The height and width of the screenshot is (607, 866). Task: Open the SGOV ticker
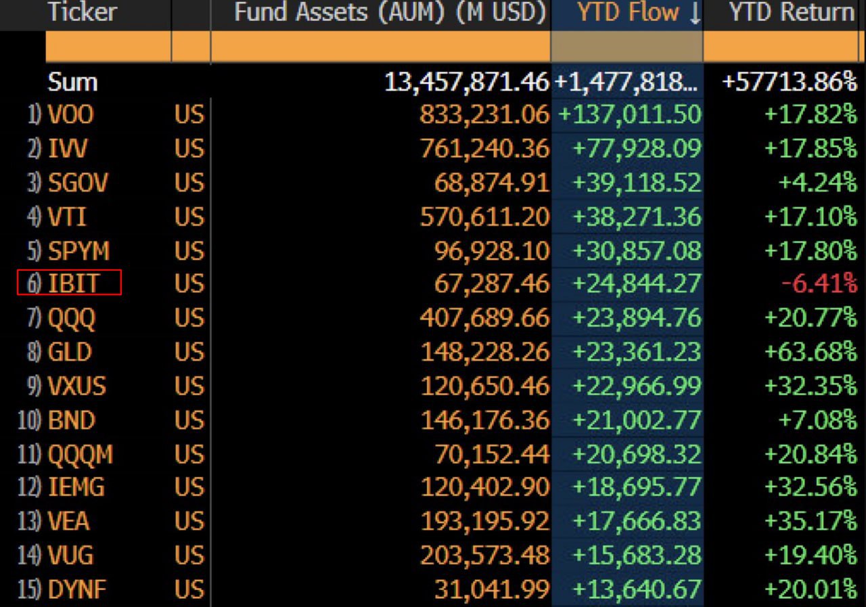[x=77, y=183]
